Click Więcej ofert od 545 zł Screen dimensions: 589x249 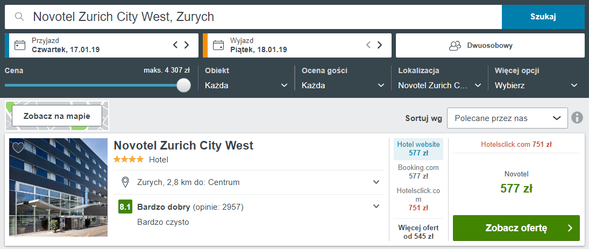418,232
